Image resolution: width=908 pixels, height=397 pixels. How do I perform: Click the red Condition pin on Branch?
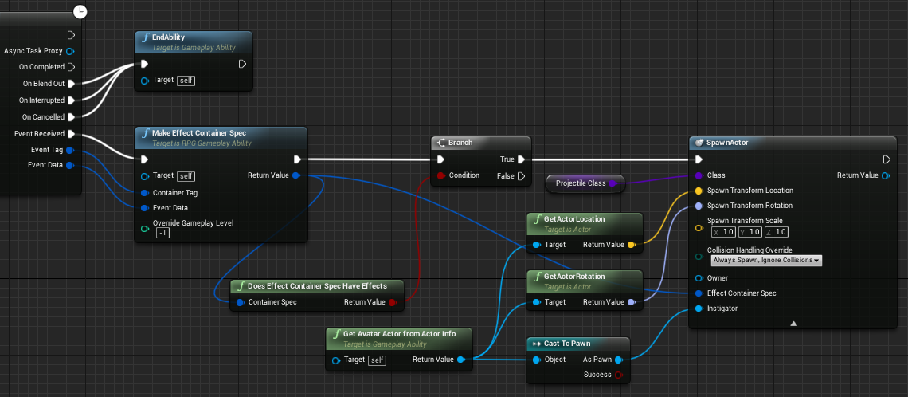(x=440, y=175)
